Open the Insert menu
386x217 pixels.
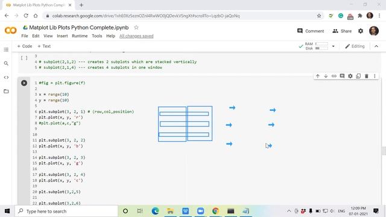(x=62, y=36)
